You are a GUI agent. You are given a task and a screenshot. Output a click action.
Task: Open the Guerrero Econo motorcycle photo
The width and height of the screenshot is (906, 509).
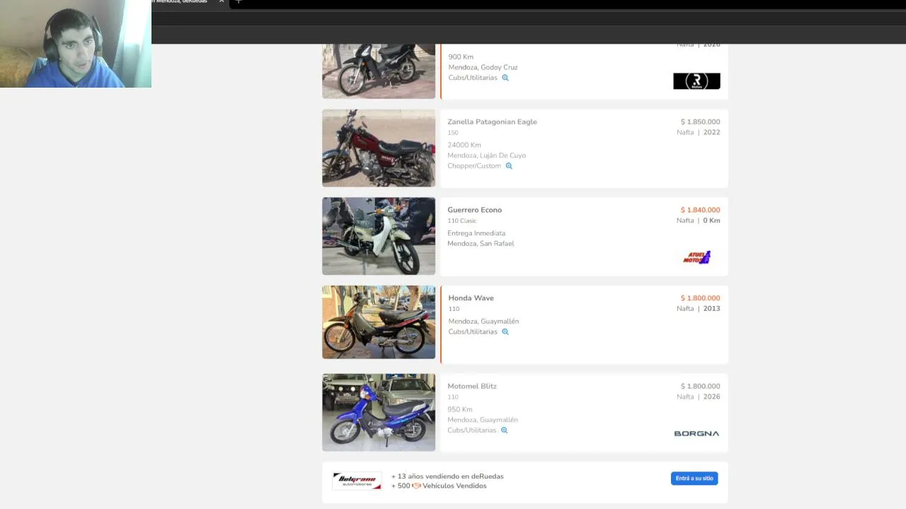pos(379,236)
